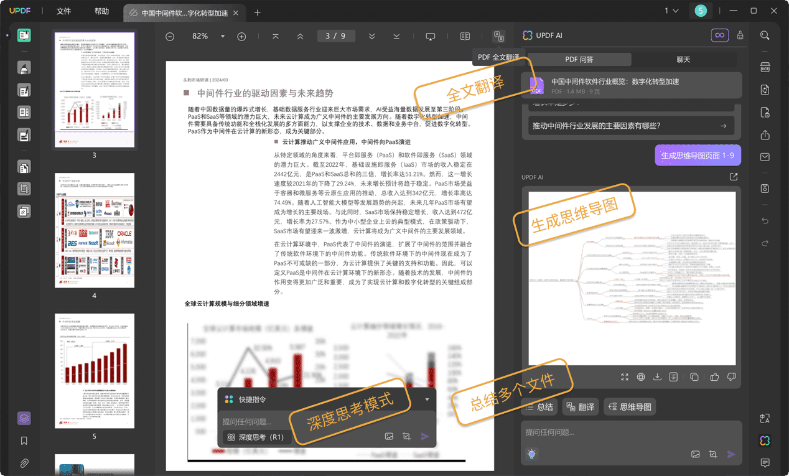Open the right sidebar translation tool

765,419
